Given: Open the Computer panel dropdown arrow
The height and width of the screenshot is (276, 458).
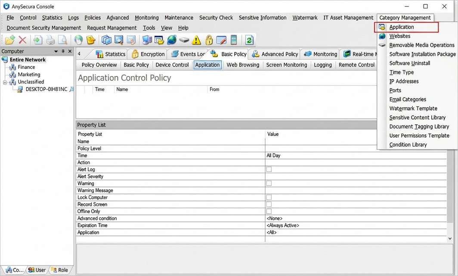Looking at the screenshot, I should (x=56, y=51).
